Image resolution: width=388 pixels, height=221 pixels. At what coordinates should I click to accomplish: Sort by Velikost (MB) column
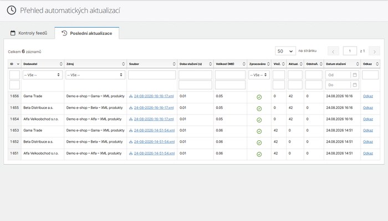tap(244, 64)
